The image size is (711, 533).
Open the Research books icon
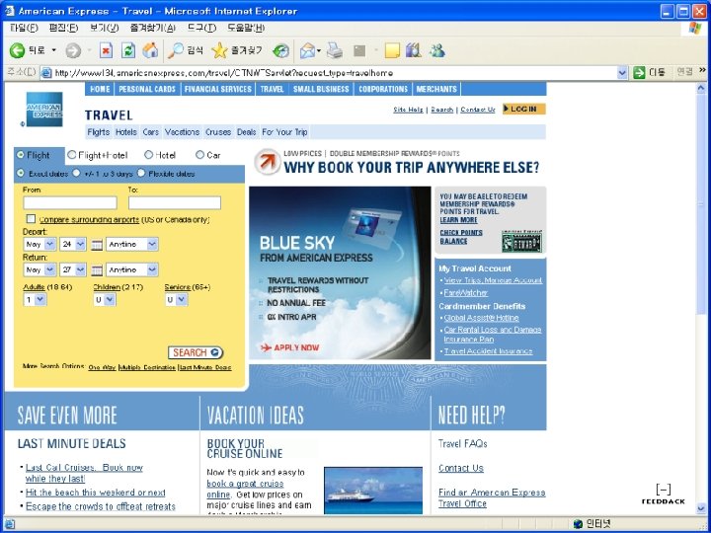tap(414, 50)
